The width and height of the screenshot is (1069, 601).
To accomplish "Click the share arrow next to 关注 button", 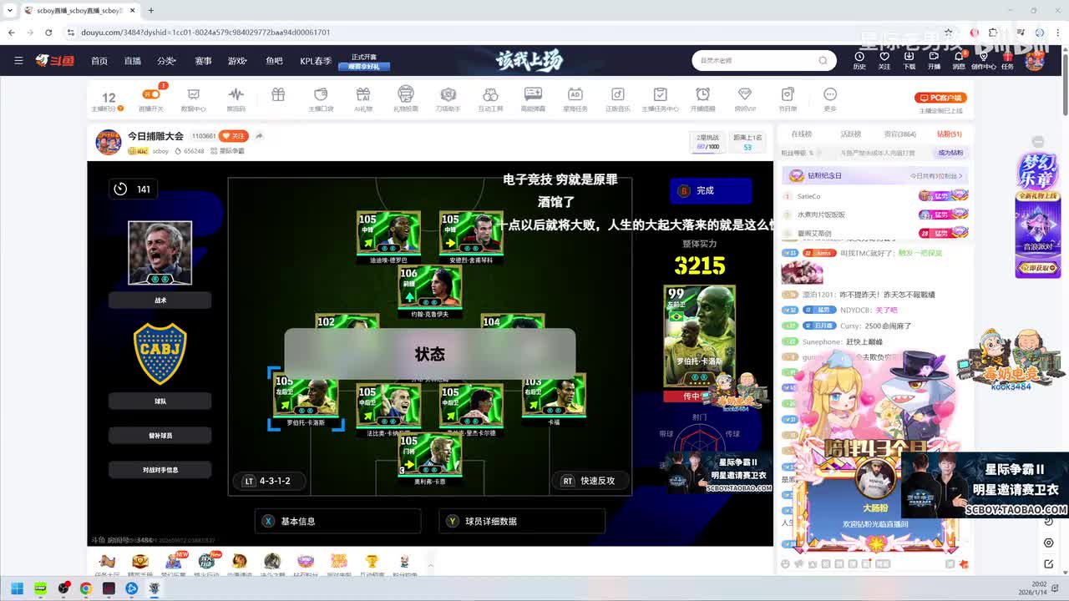I will (x=260, y=135).
